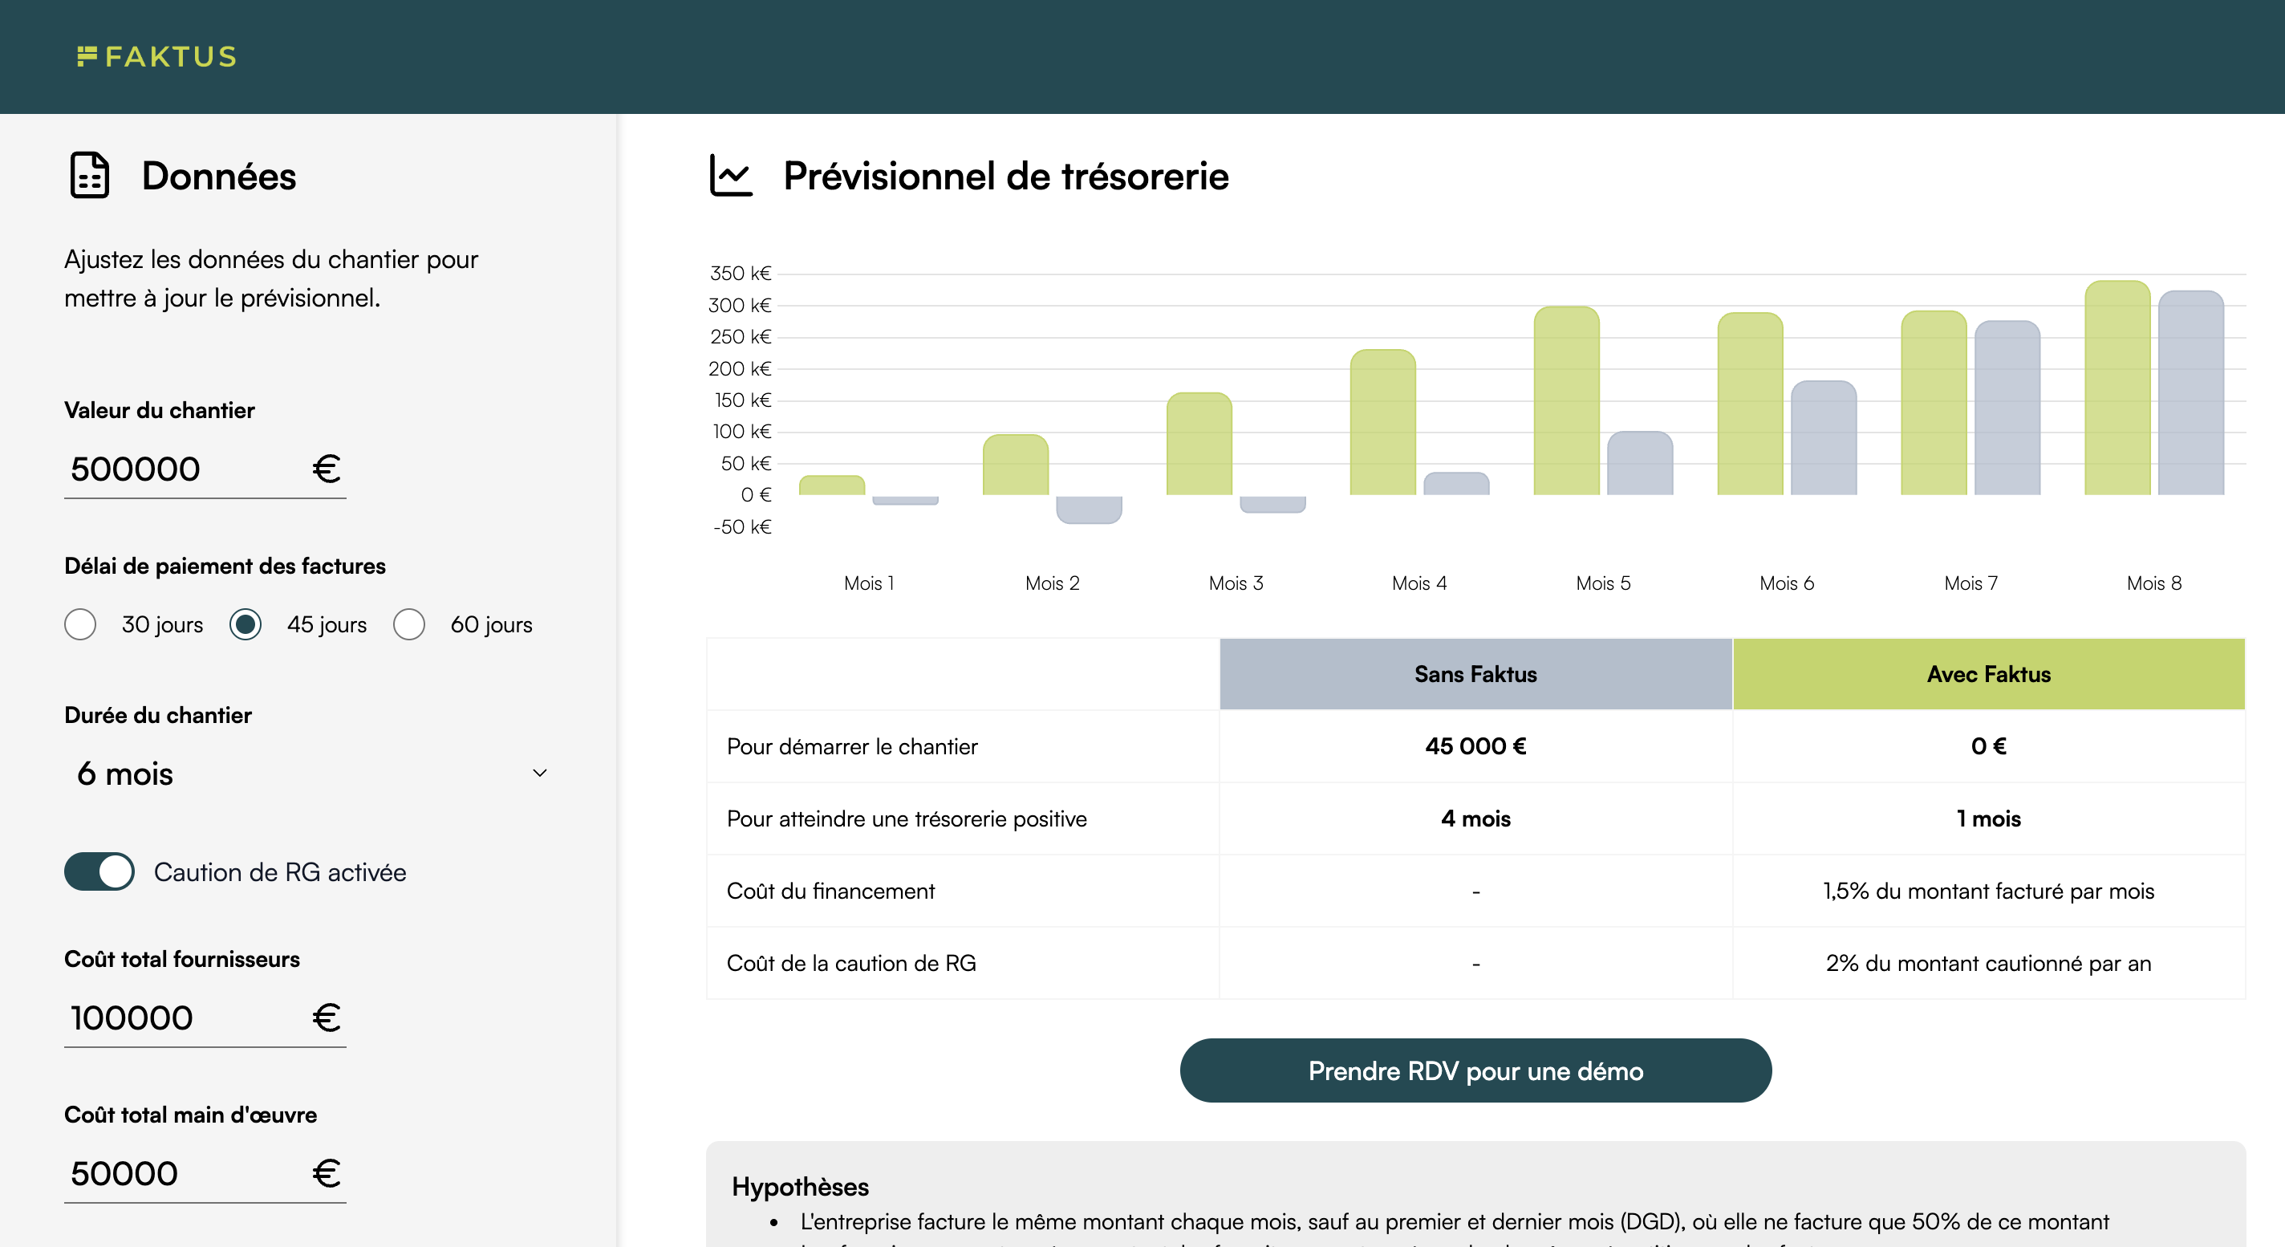Click the grey bar for Mois 4
Image resolution: width=2285 pixels, height=1247 pixels.
pyautogui.click(x=1455, y=483)
